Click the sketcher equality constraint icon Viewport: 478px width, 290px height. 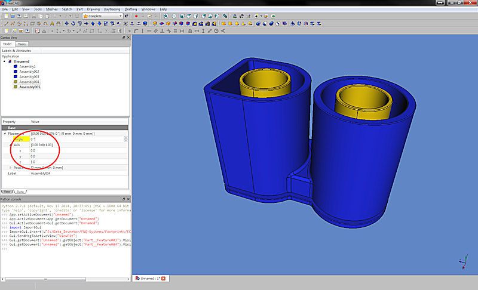pos(175,31)
